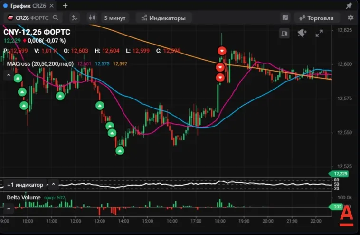Collapse the MACross indicator legend
The image size is (360, 235).
[9, 75]
